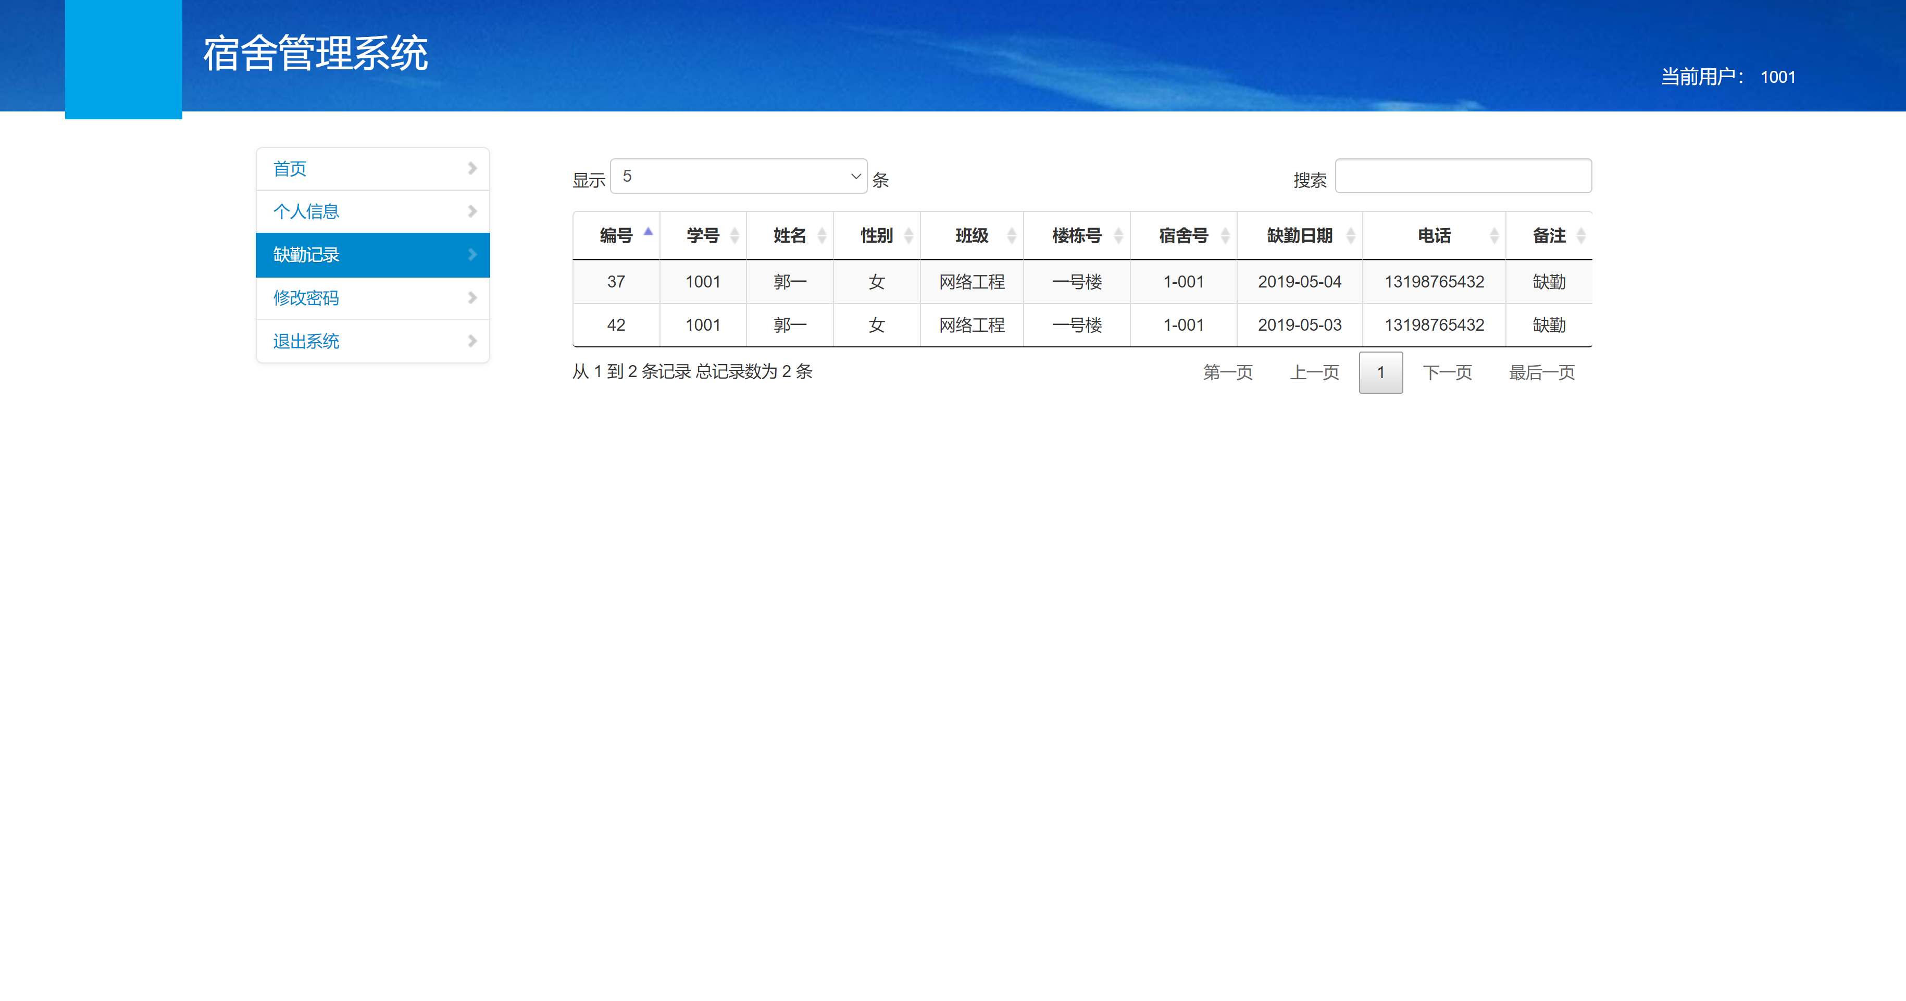This screenshot has width=1906, height=1001.
Task: Open the 首页 menu item
Action: click(289, 168)
